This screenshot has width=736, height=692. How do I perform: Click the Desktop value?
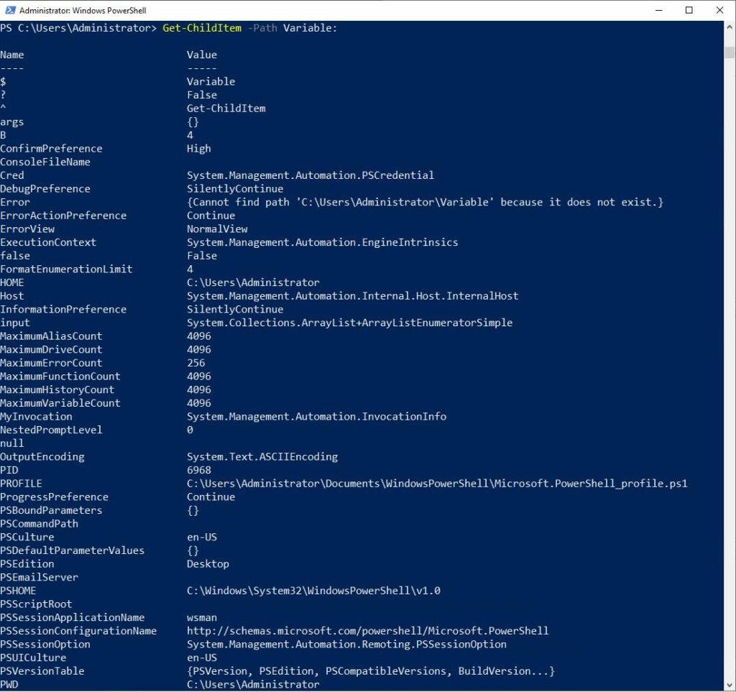[x=208, y=564]
